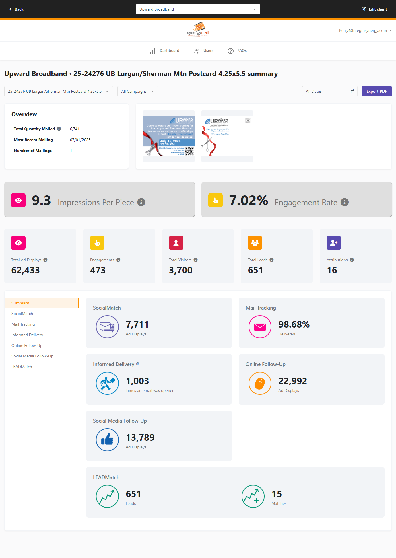Open the postcard front thumbnail
This screenshot has height=558, width=396.
pyautogui.click(x=169, y=136)
